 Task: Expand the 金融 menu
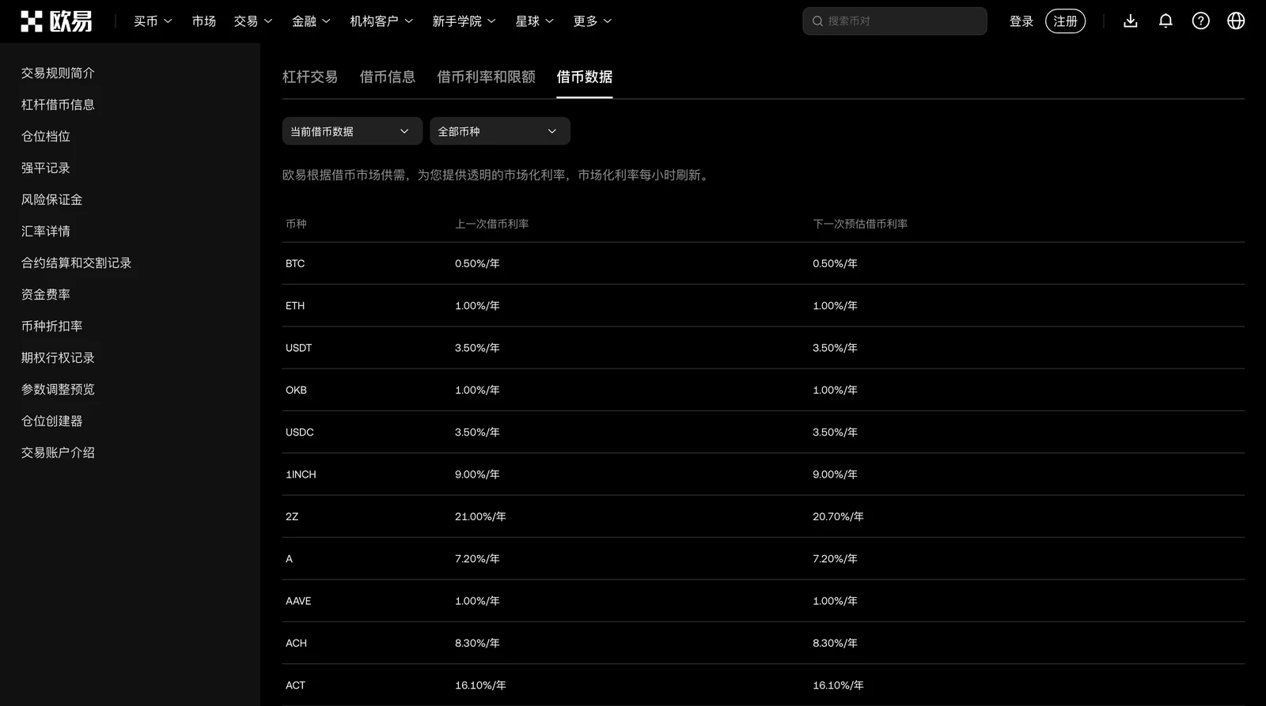[311, 21]
